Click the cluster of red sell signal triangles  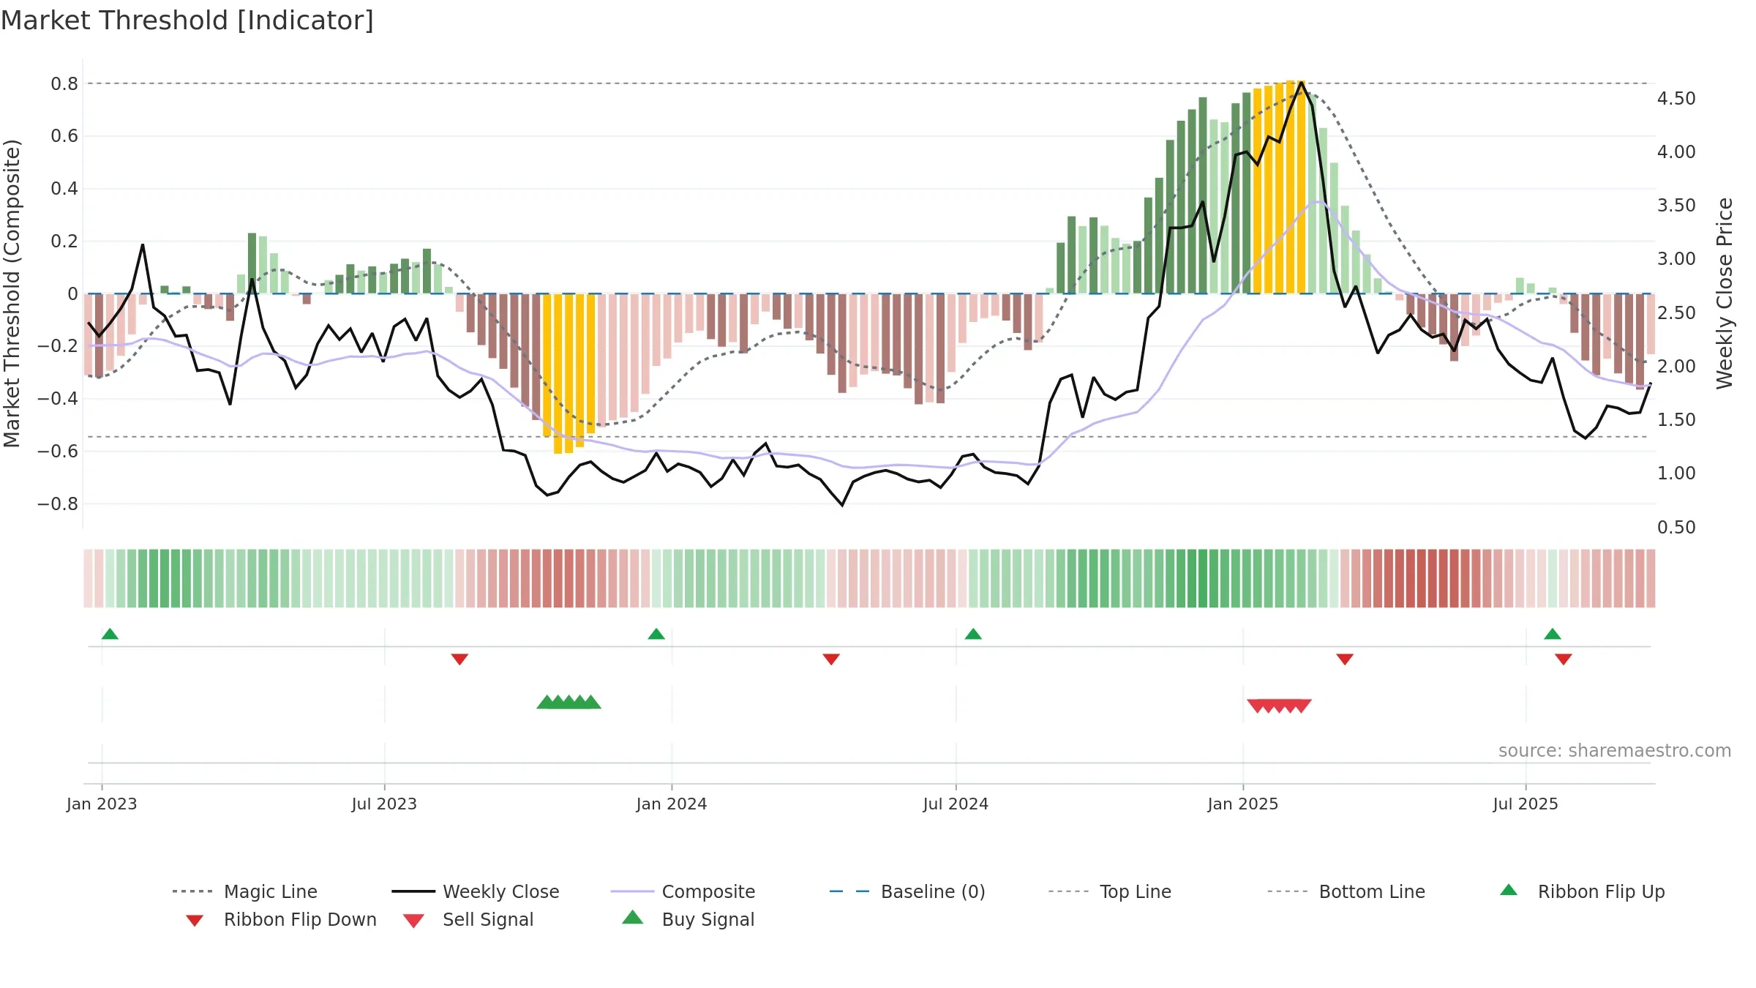1280,706
